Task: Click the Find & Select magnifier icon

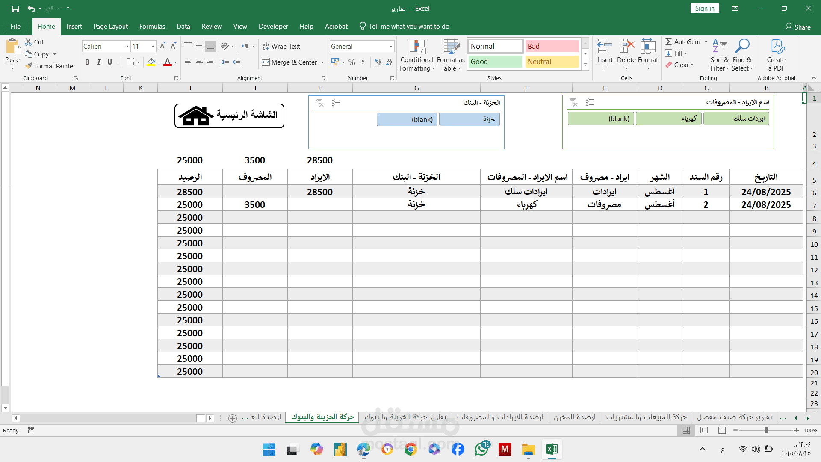Action: click(x=742, y=46)
